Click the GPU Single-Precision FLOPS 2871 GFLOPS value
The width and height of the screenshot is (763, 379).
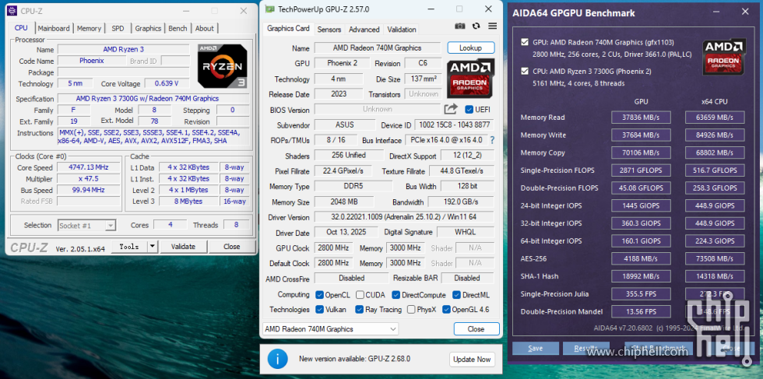[641, 170]
